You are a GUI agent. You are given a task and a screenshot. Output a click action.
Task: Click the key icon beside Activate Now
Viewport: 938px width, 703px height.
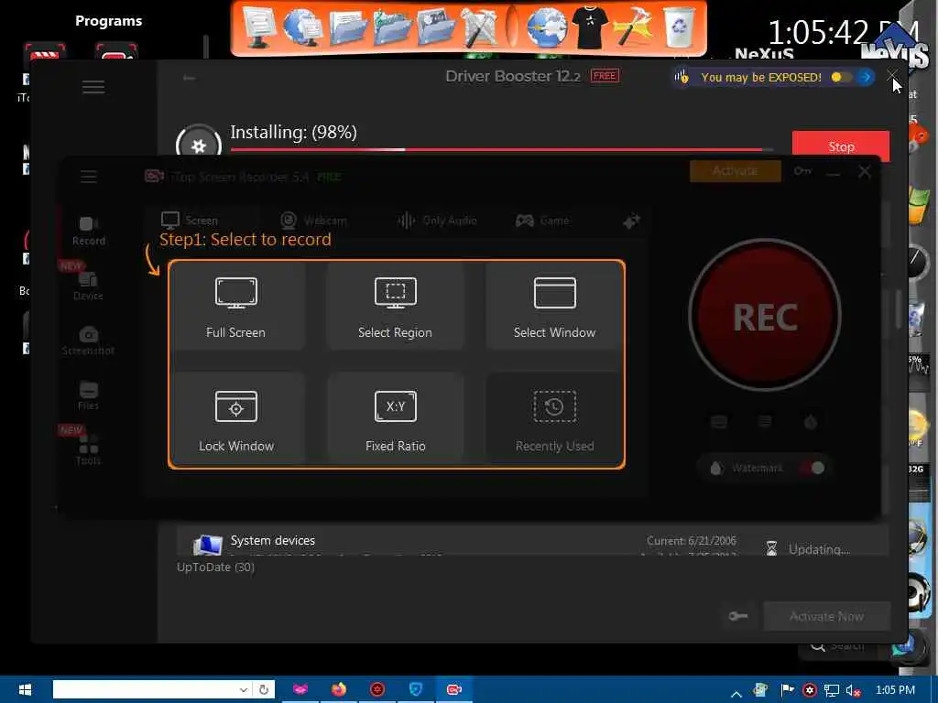click(738, 616)
